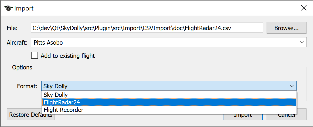Click the chevron arrow of the Format dropdown
This screenshot has height=127, width=313.
pyautogui.click(x=292, y=86)
